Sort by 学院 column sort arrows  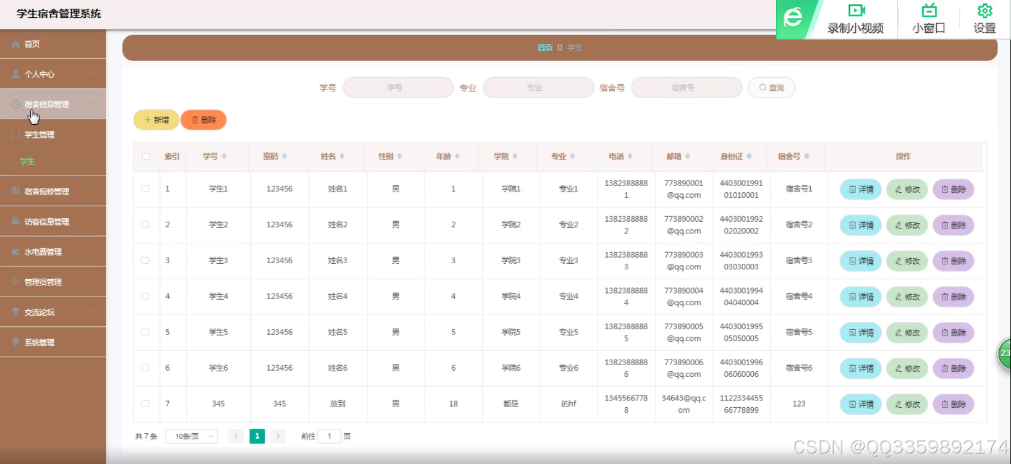[x=515, y=156]
